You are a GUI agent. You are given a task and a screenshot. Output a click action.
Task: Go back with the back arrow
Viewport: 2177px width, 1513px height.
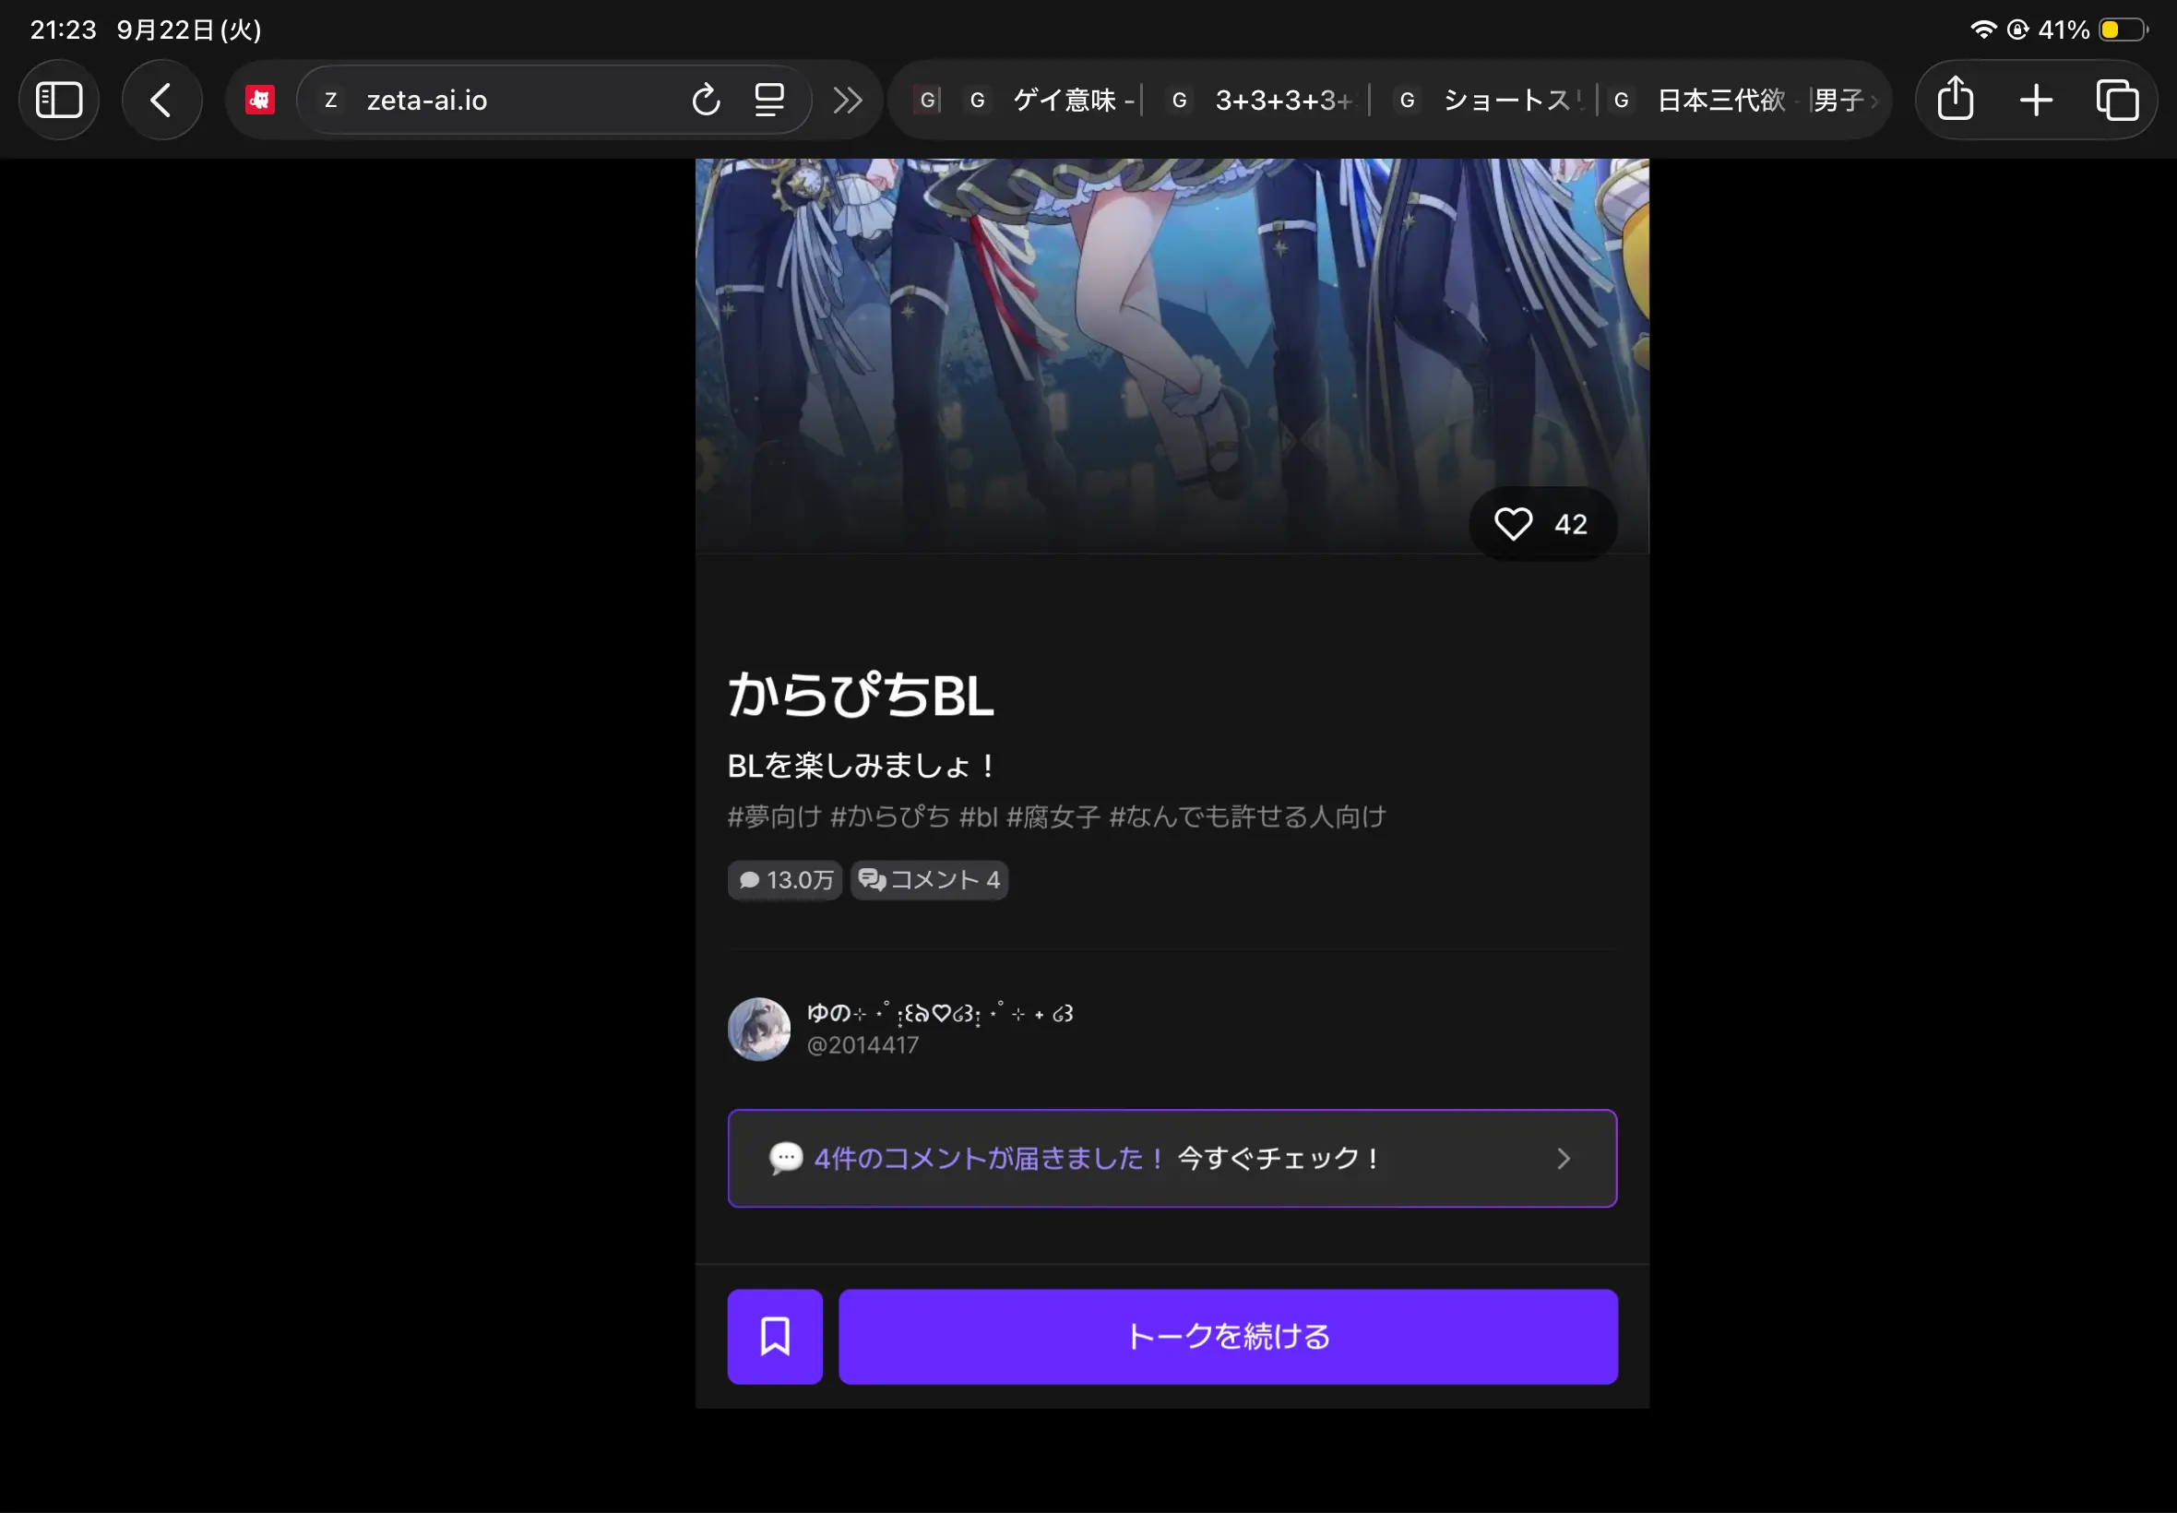pyautogui.click(x=161, y=100)
